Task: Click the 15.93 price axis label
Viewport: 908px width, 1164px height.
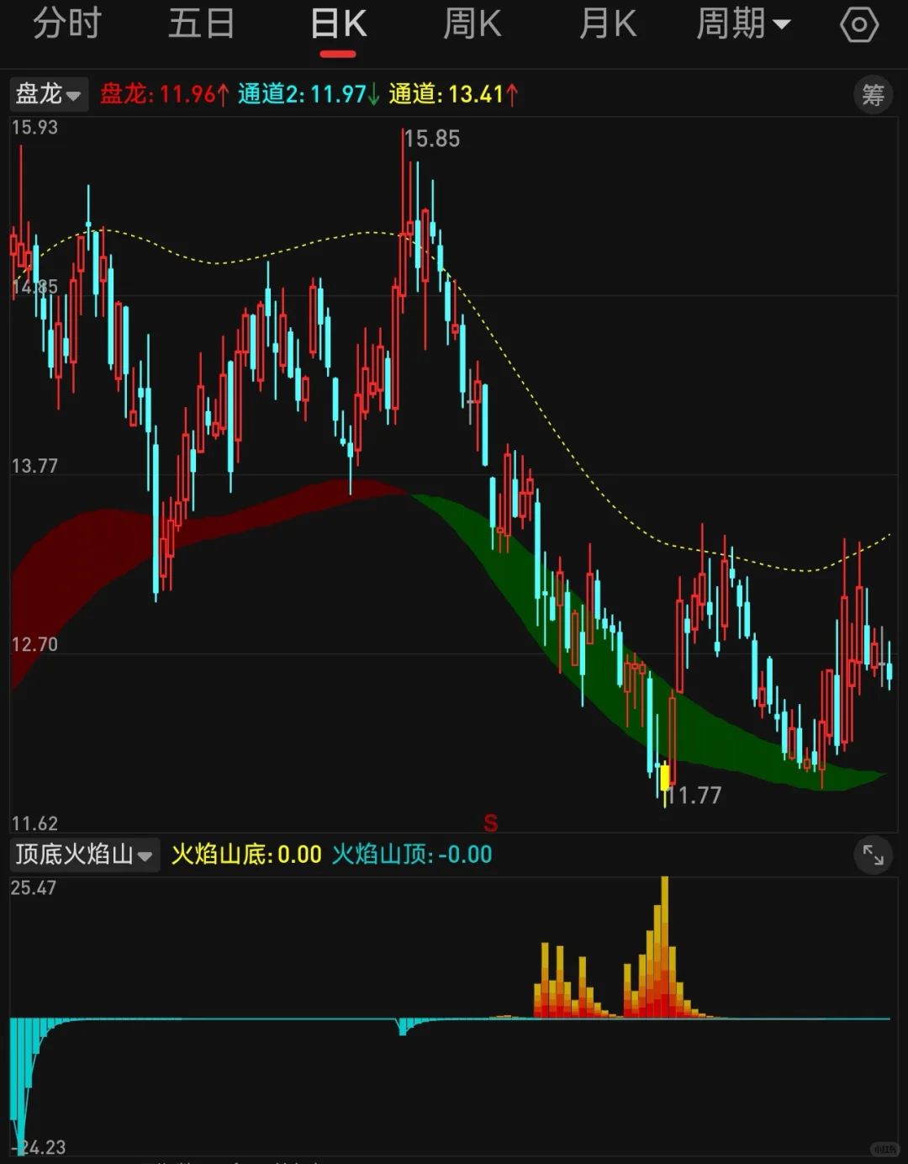Action: 34,128
